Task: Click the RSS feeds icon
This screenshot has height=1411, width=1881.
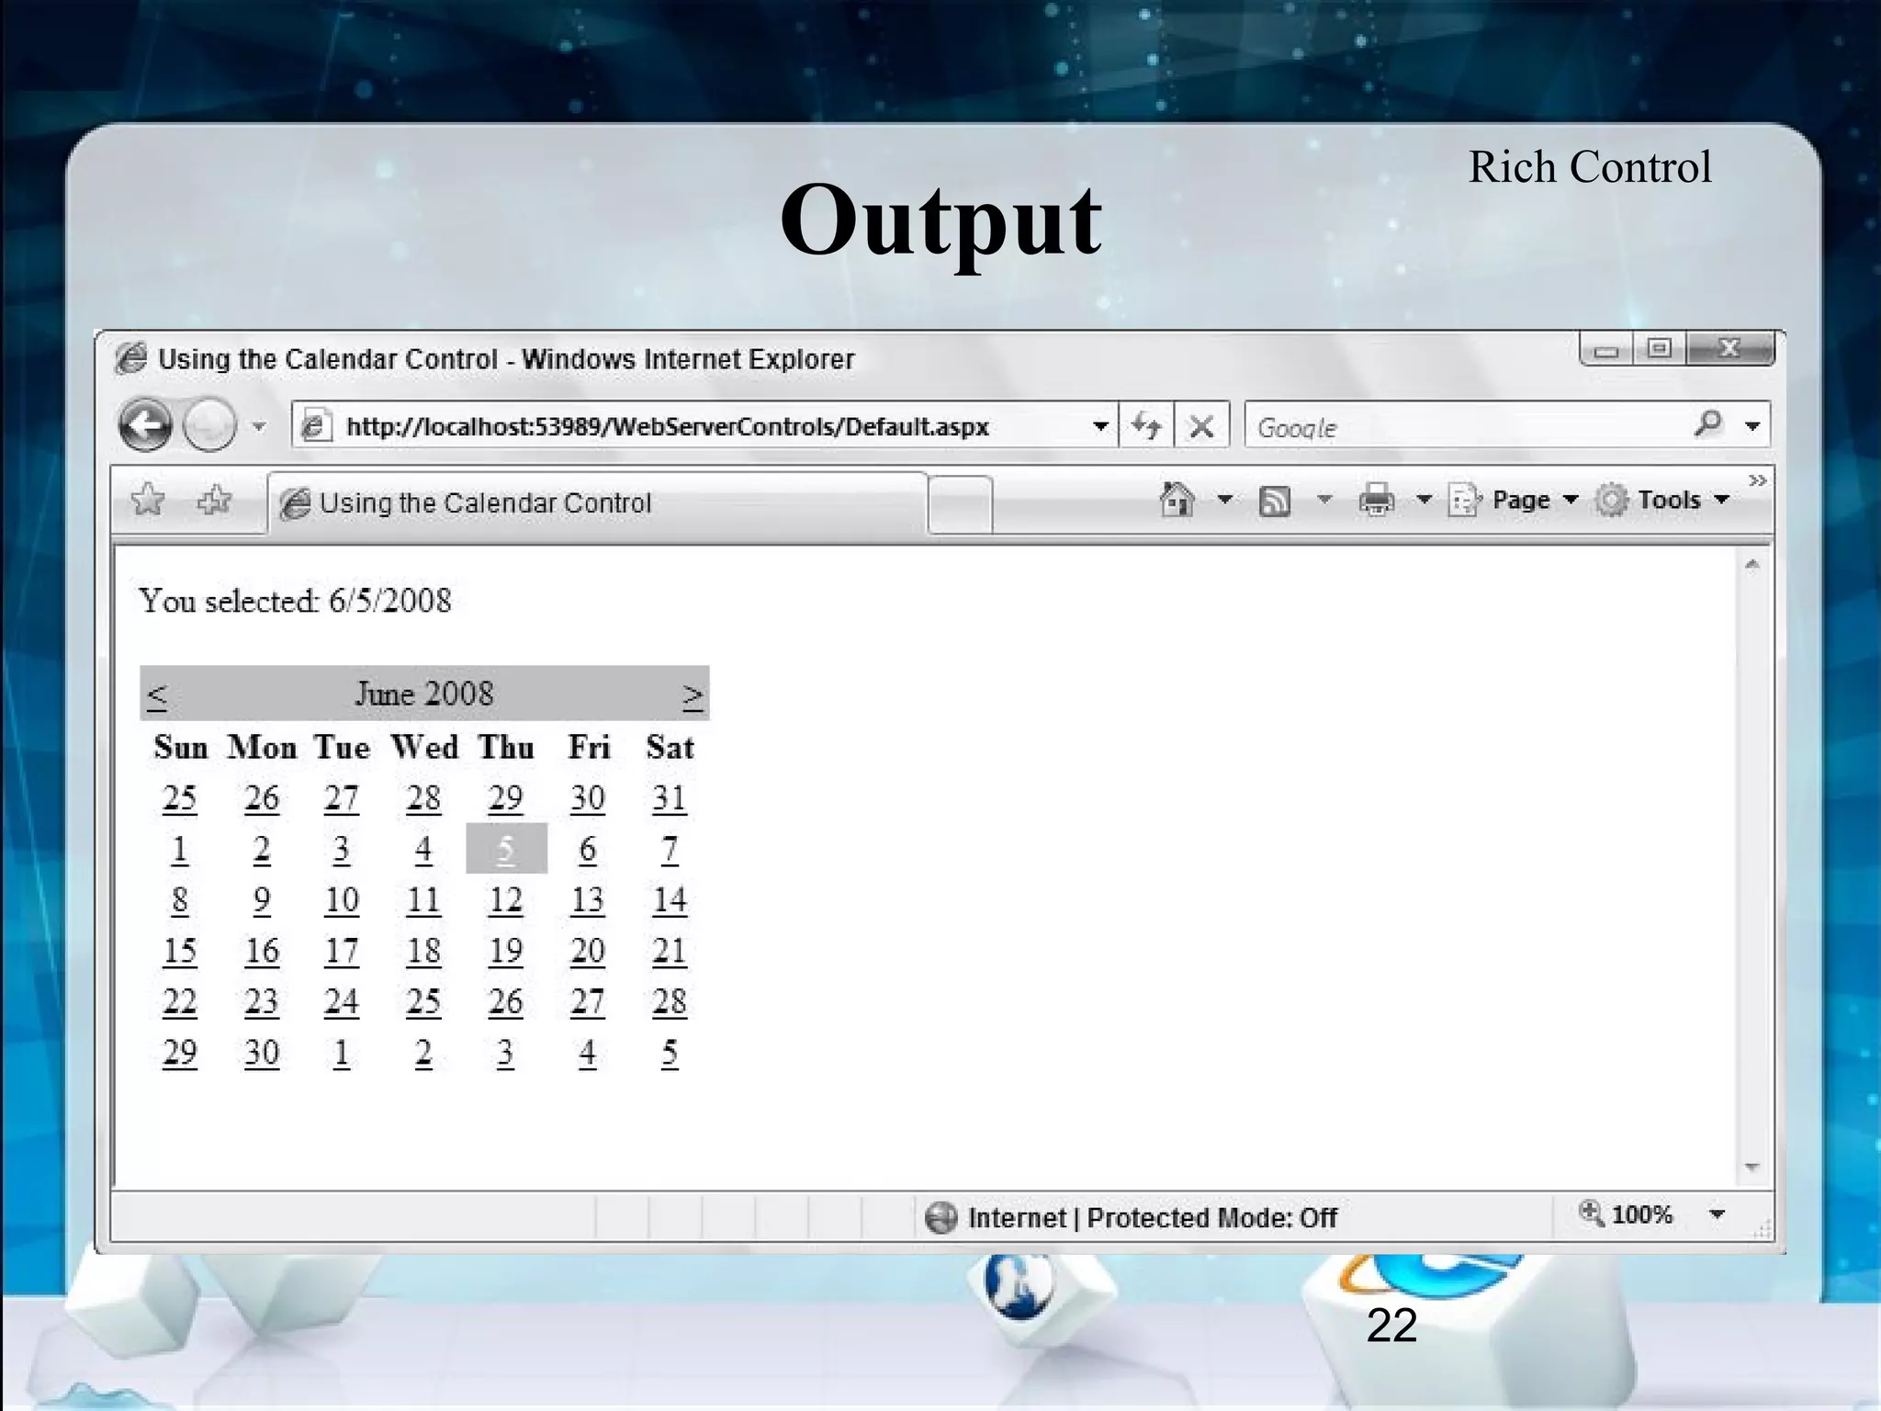Action: click(1274, 501)
